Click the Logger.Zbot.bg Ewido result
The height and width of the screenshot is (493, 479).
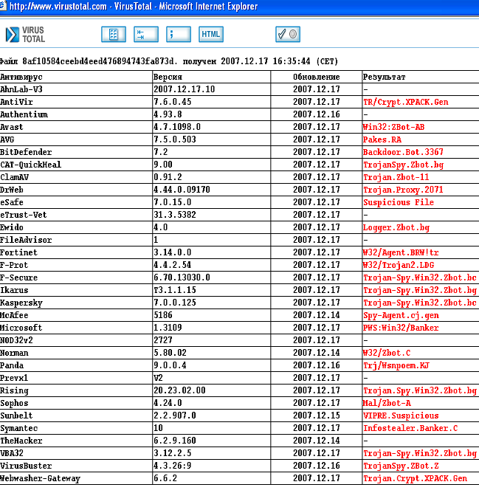pos(396,227)
